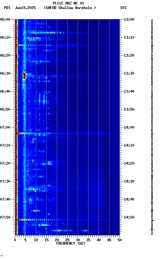The width and height of the screenshot is (165, 259).
Task: Click the '13:50' UTC time label
Action: point(129,109)
